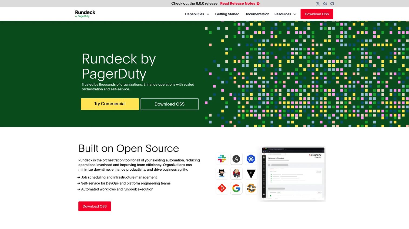
Task: Click the GitHub Octocat integration icon
Action: (222, 174)
